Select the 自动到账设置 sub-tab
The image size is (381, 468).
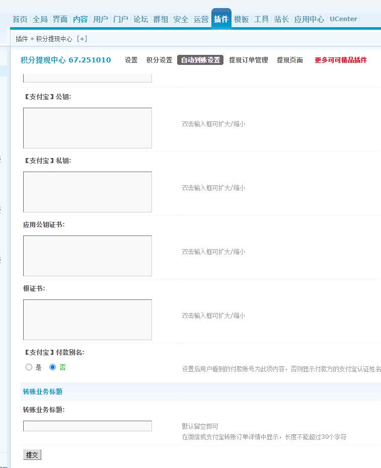point(200,60)
